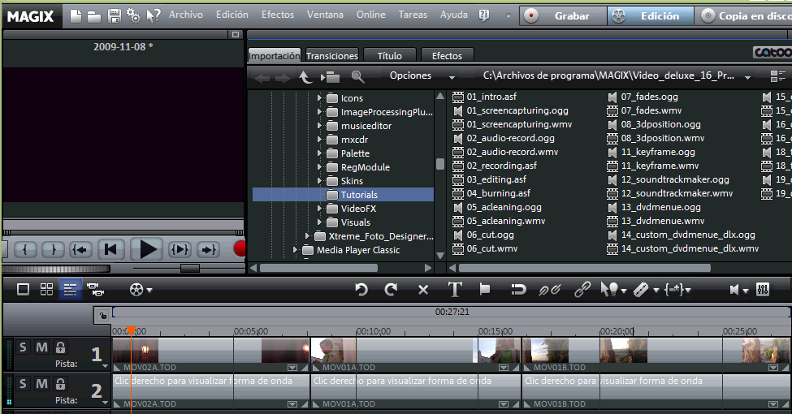Mute track 2 with M button
The width and height of the screenshot is (792, 414).
(41, 383)
